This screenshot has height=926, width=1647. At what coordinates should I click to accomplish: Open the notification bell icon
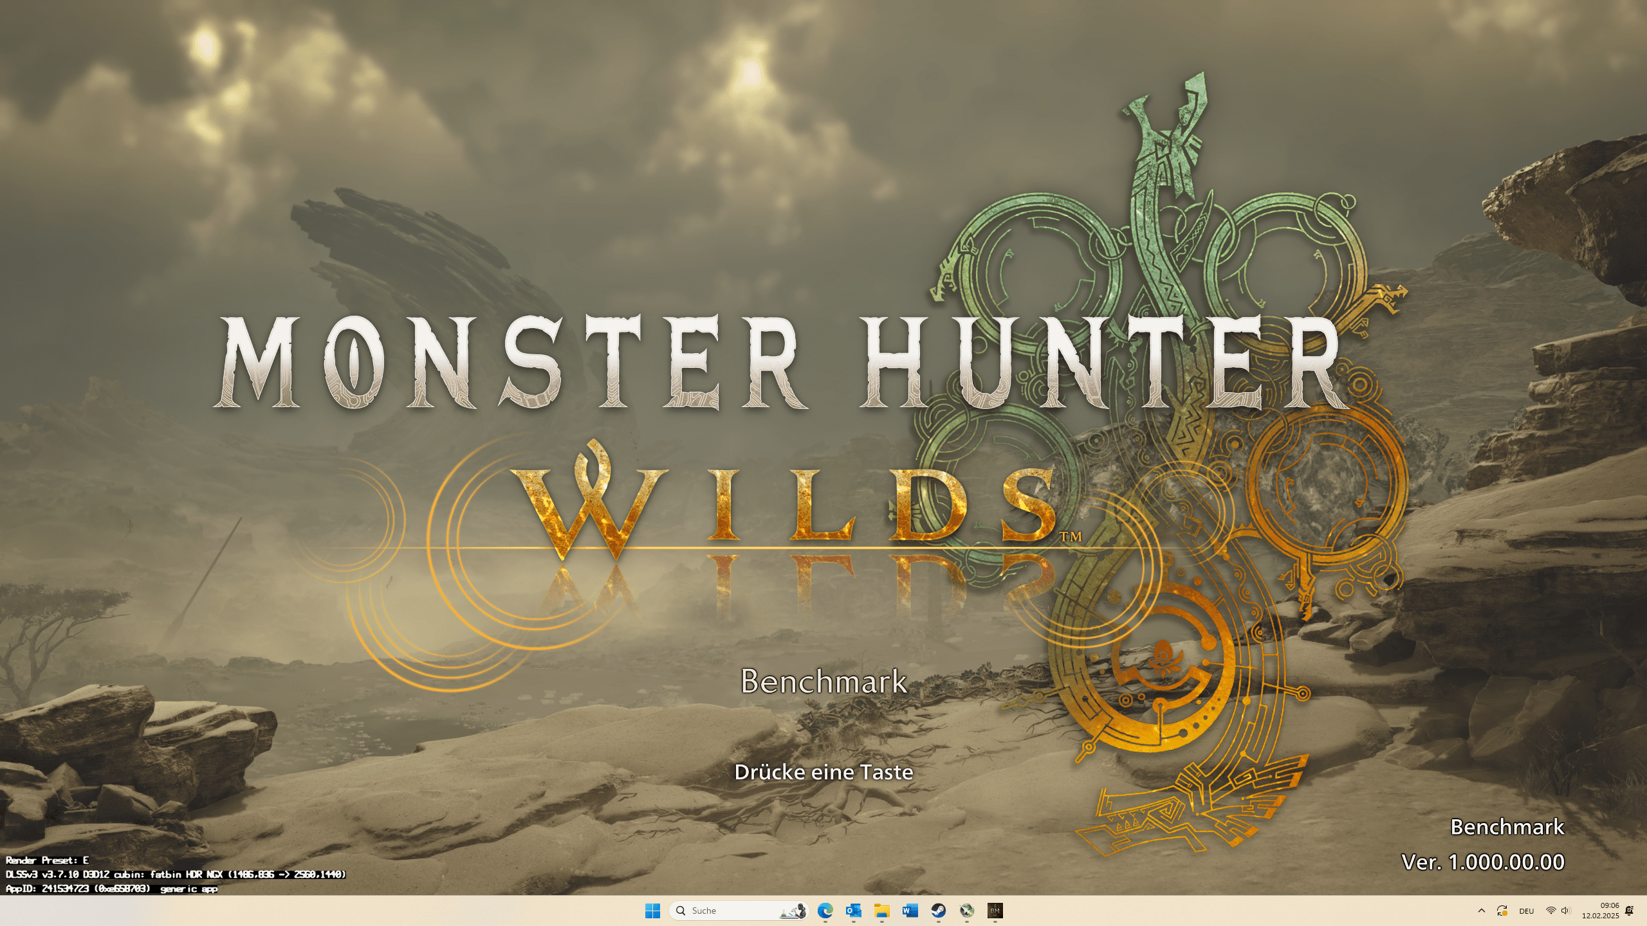(1629, 911)
